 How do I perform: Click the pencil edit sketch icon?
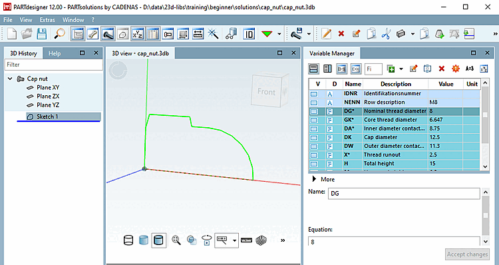click(327, 34)
